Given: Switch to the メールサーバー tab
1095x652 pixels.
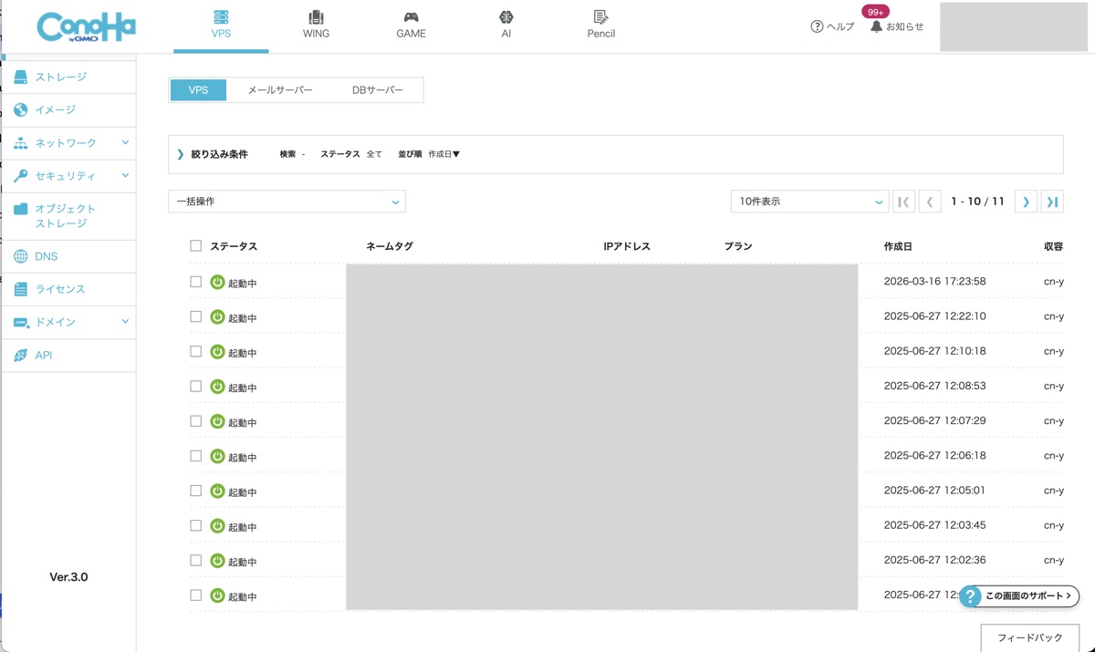Looking at the screenshot, I should [x=280, y=90].
